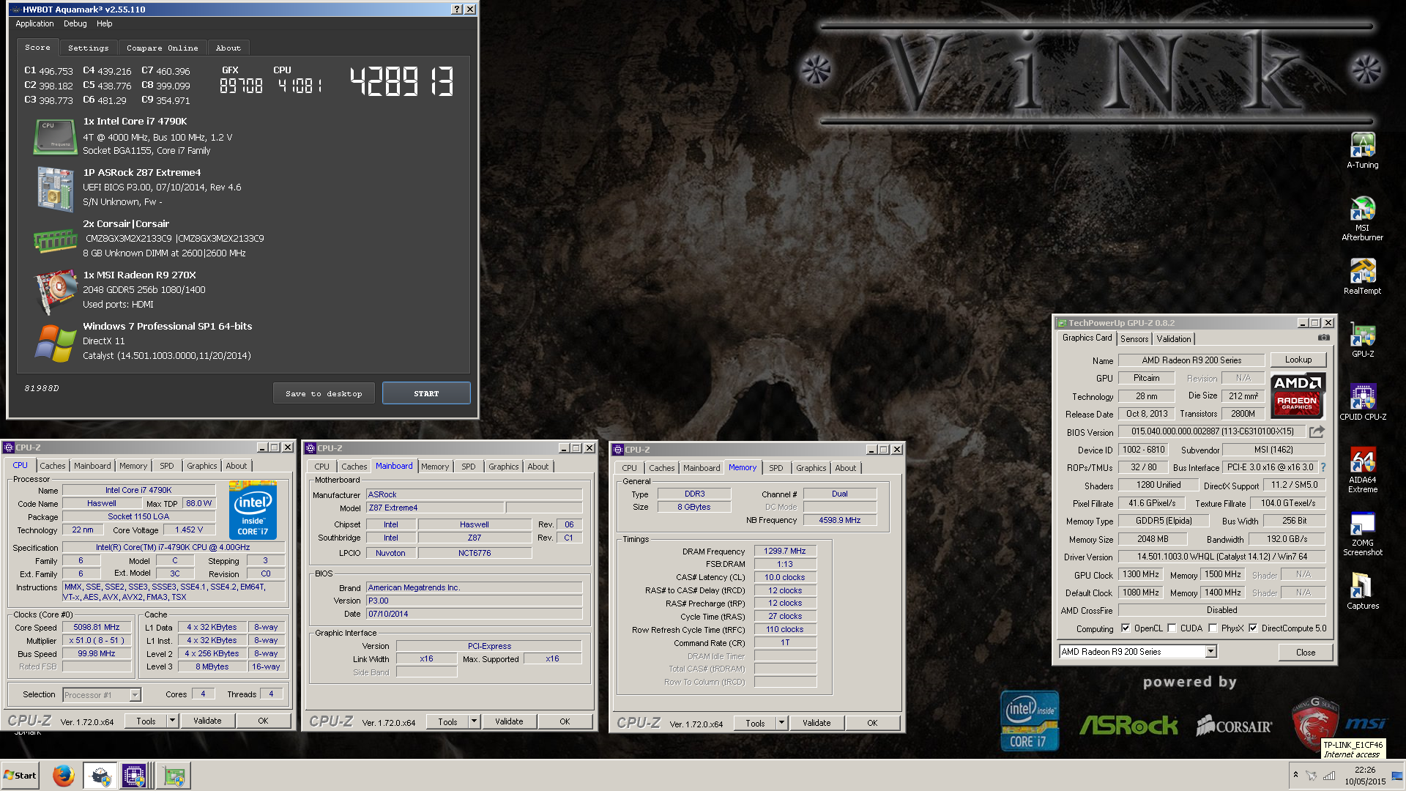
Task: Open Graphics tab in Mainboard CPU-Z window
Action: click(x=504, y=467)
